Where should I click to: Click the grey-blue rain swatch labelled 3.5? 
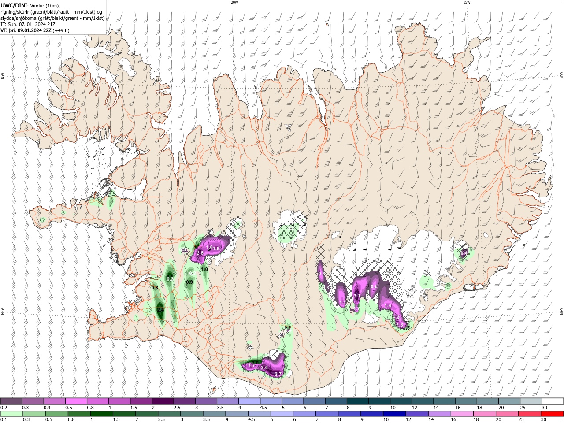pos(214,414)
